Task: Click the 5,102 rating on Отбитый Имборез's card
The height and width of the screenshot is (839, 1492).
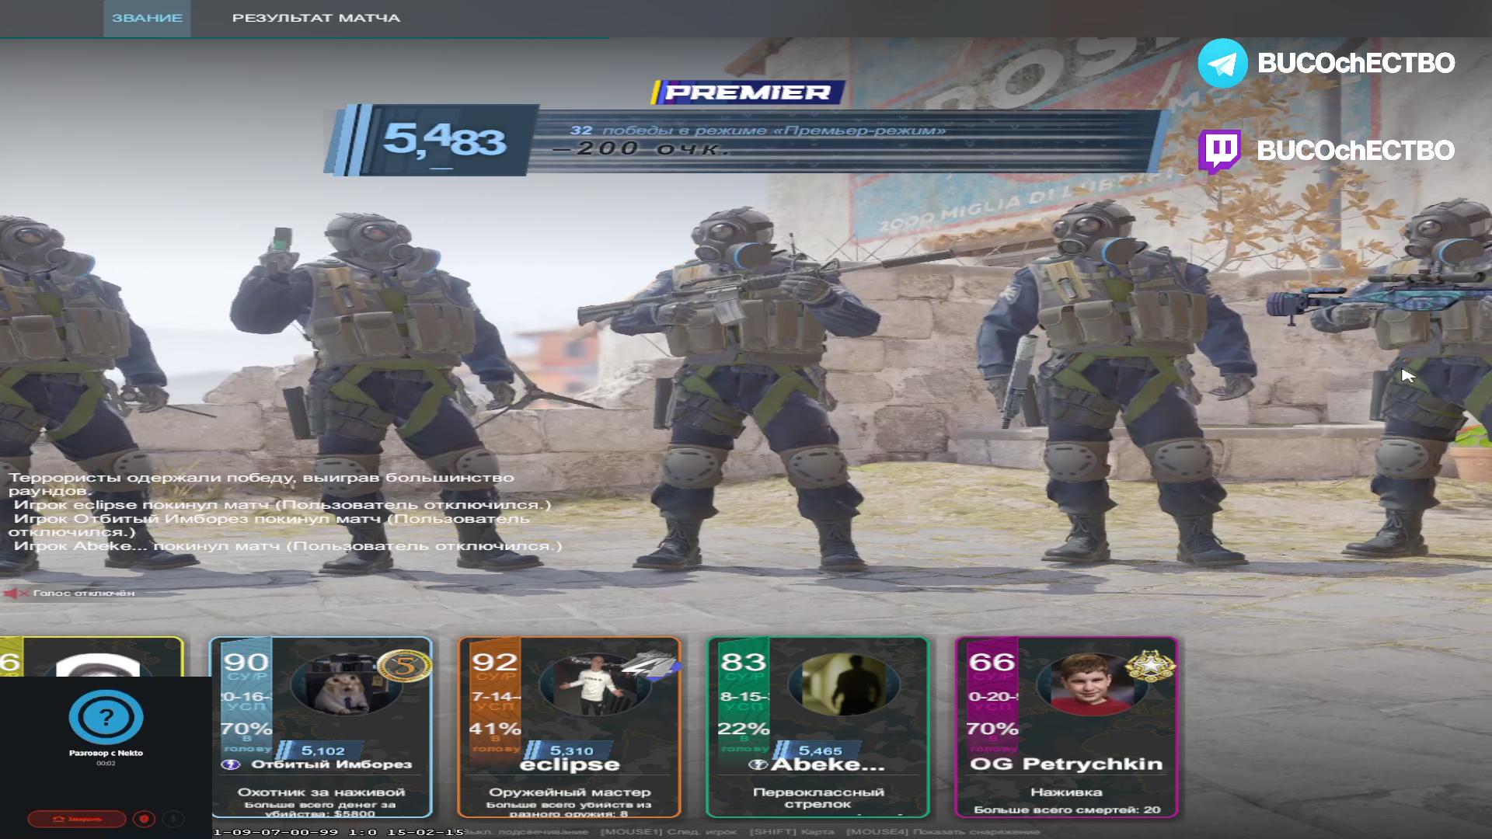Action: 322,750
